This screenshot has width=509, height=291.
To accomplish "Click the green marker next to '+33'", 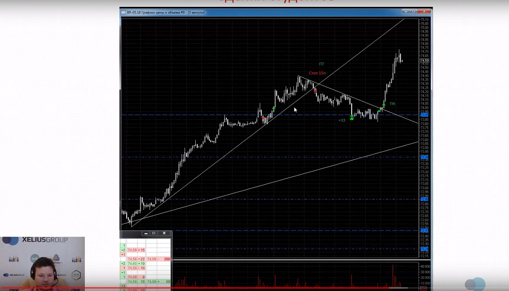I will click(352, 117).
